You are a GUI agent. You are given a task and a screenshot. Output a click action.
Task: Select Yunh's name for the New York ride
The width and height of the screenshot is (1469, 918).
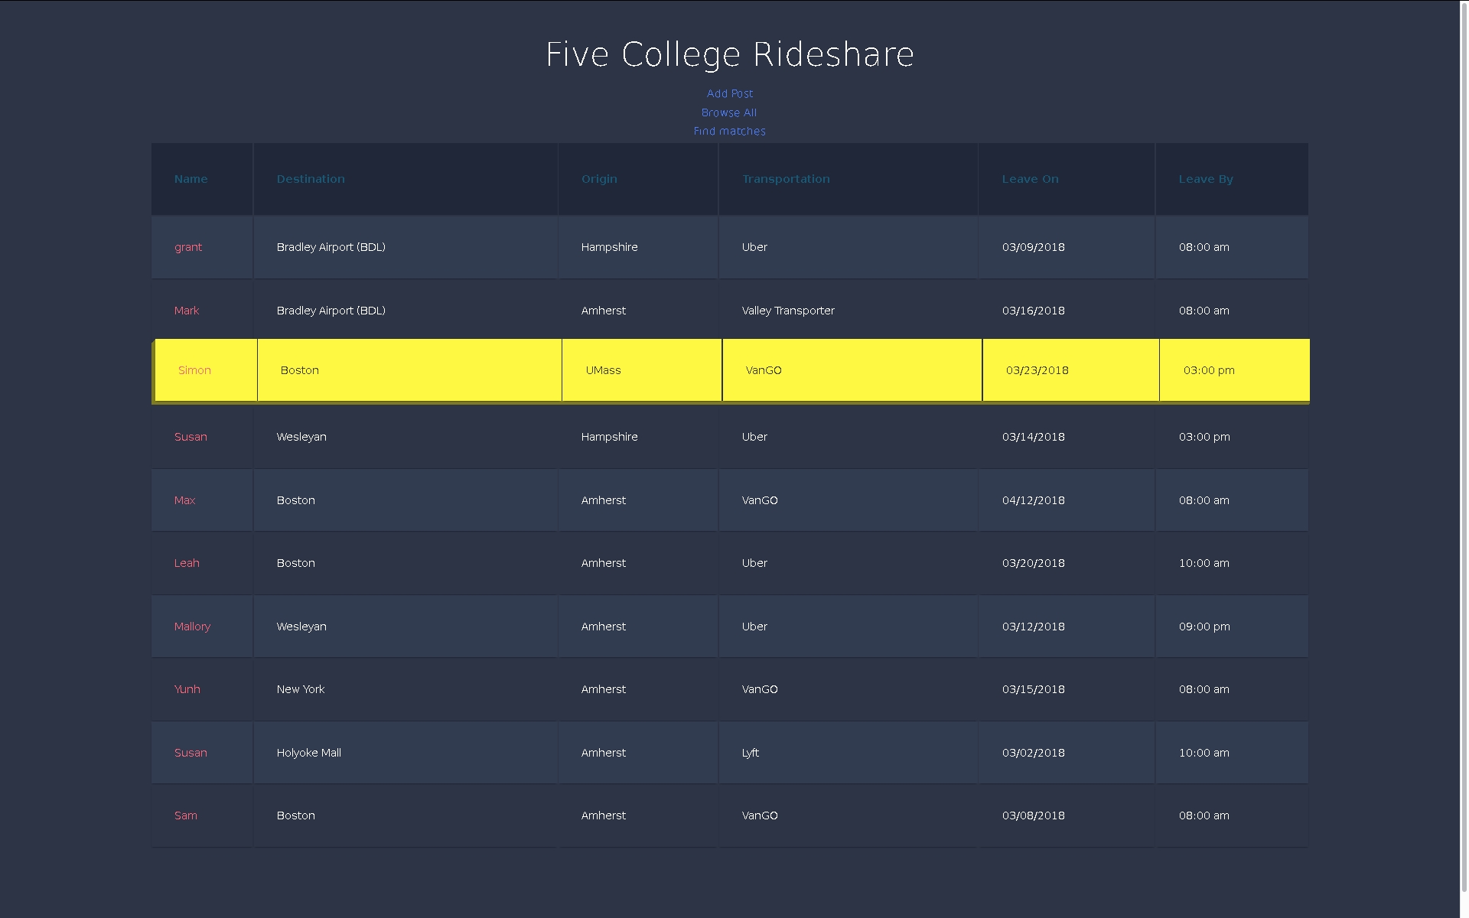pos(187,689)
